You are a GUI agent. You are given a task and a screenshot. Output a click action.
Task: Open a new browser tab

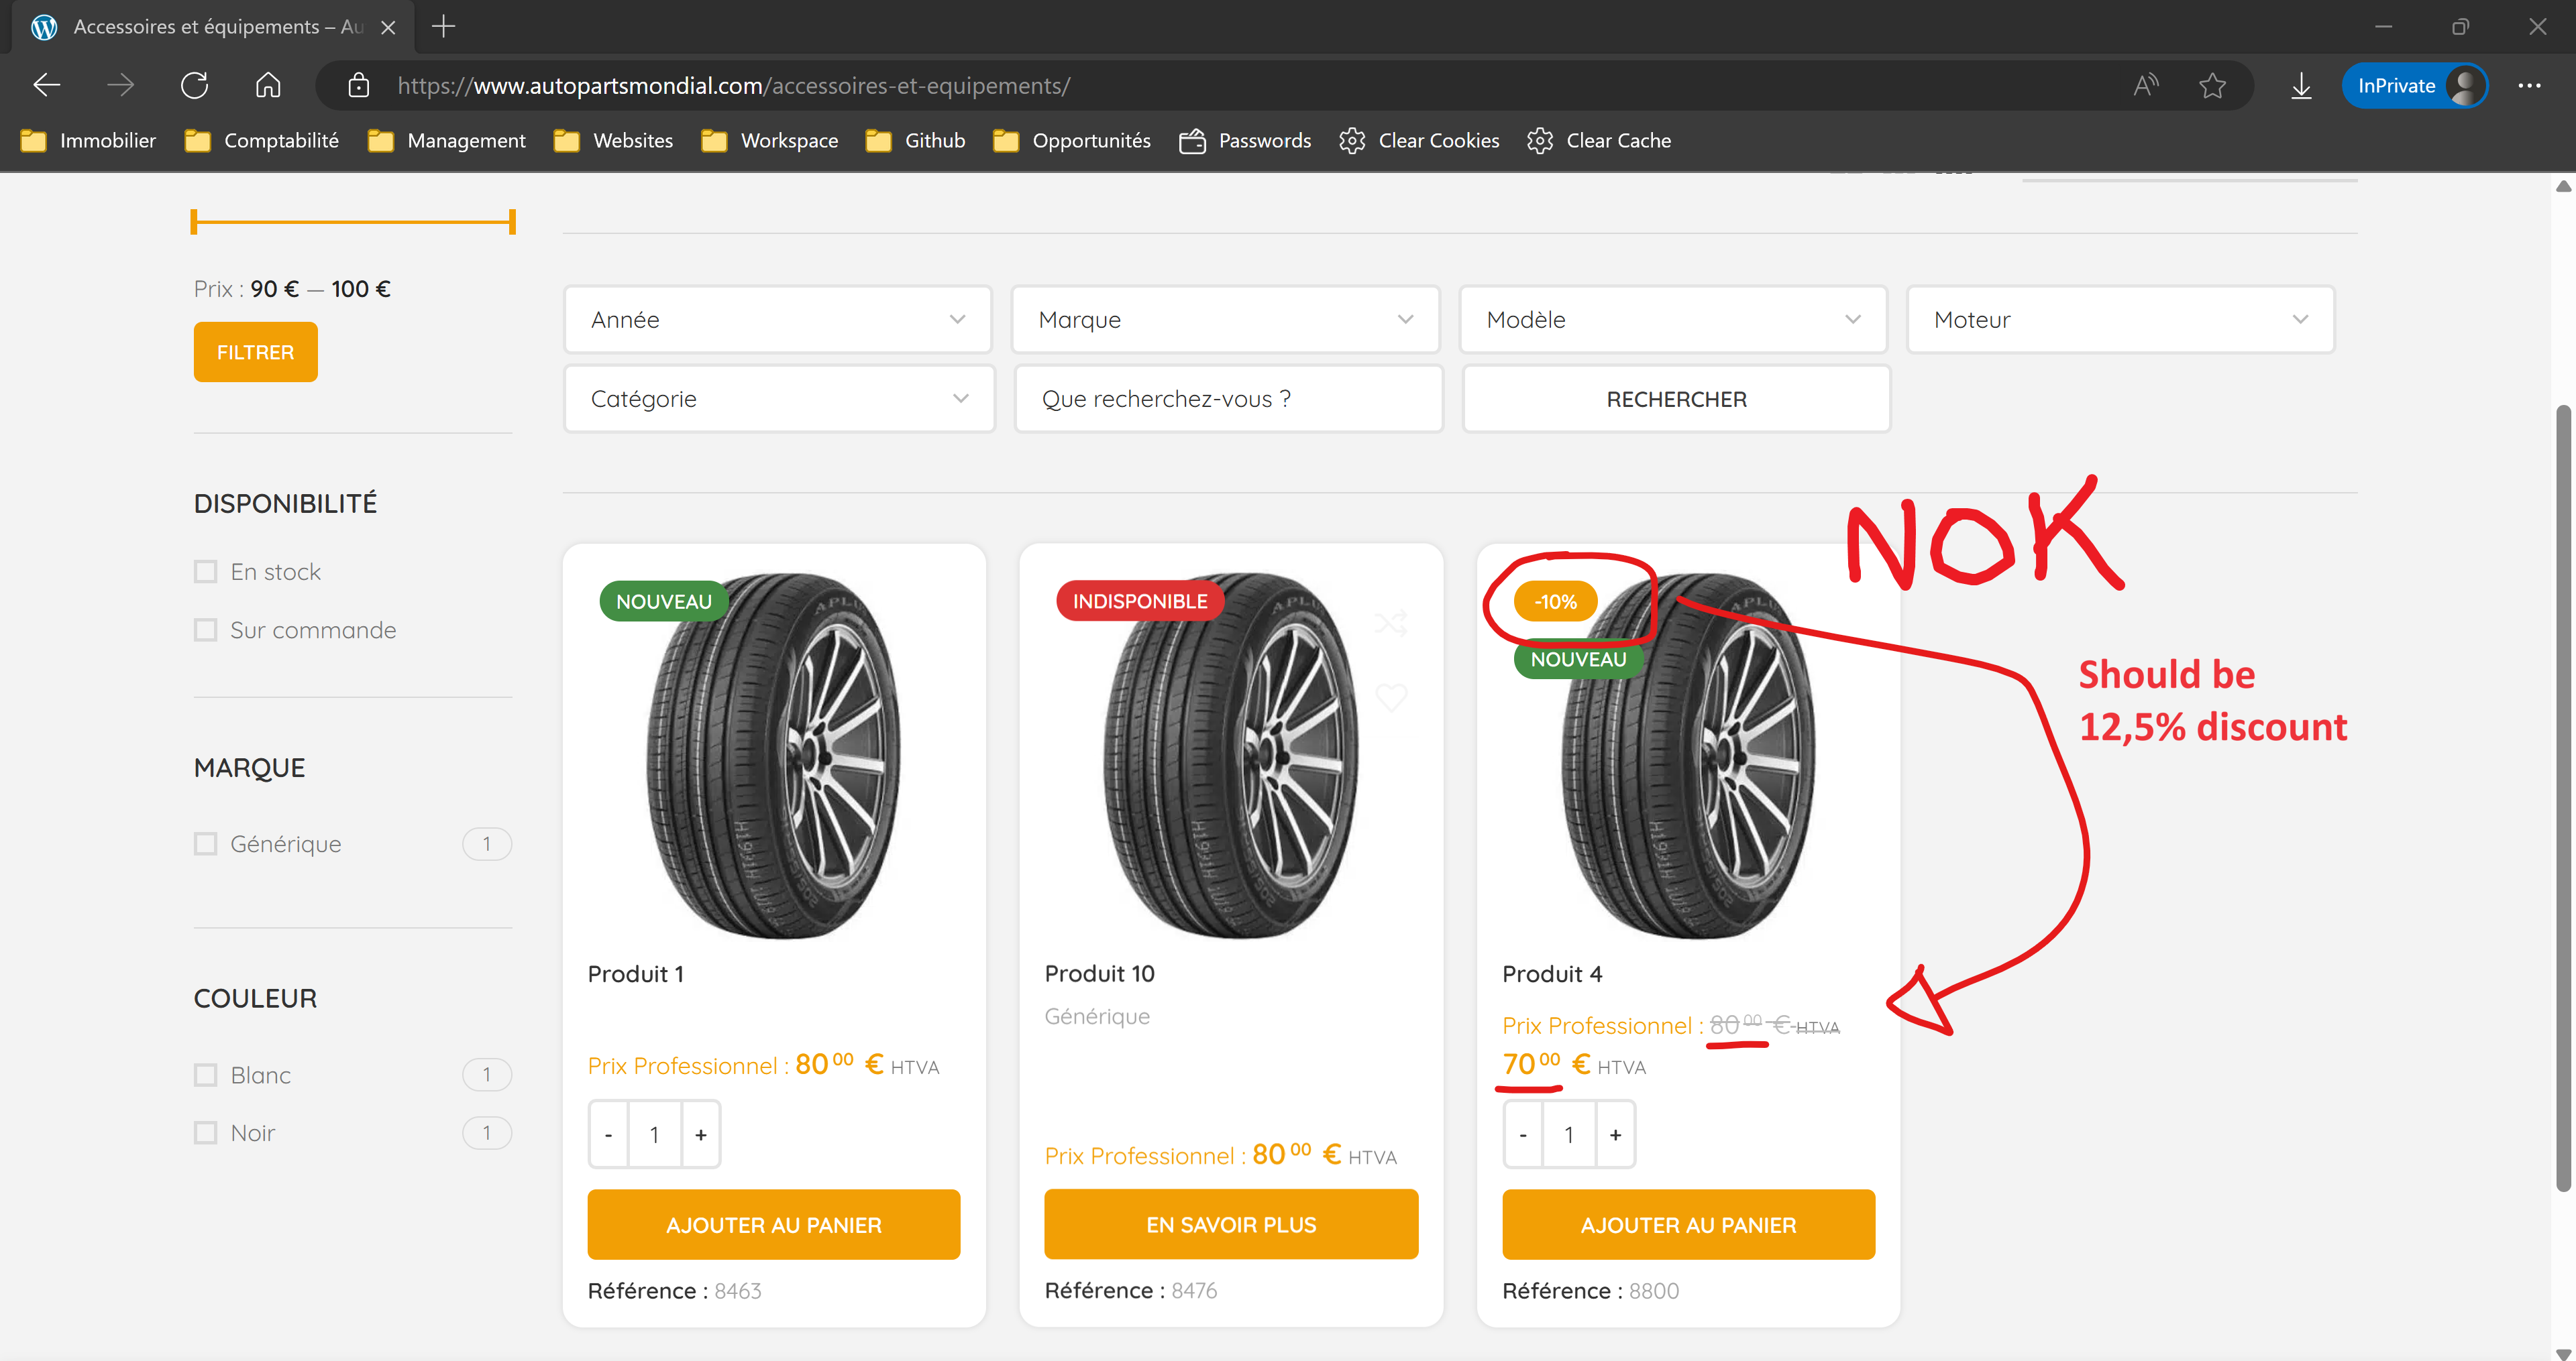click(x=444, y=26)
